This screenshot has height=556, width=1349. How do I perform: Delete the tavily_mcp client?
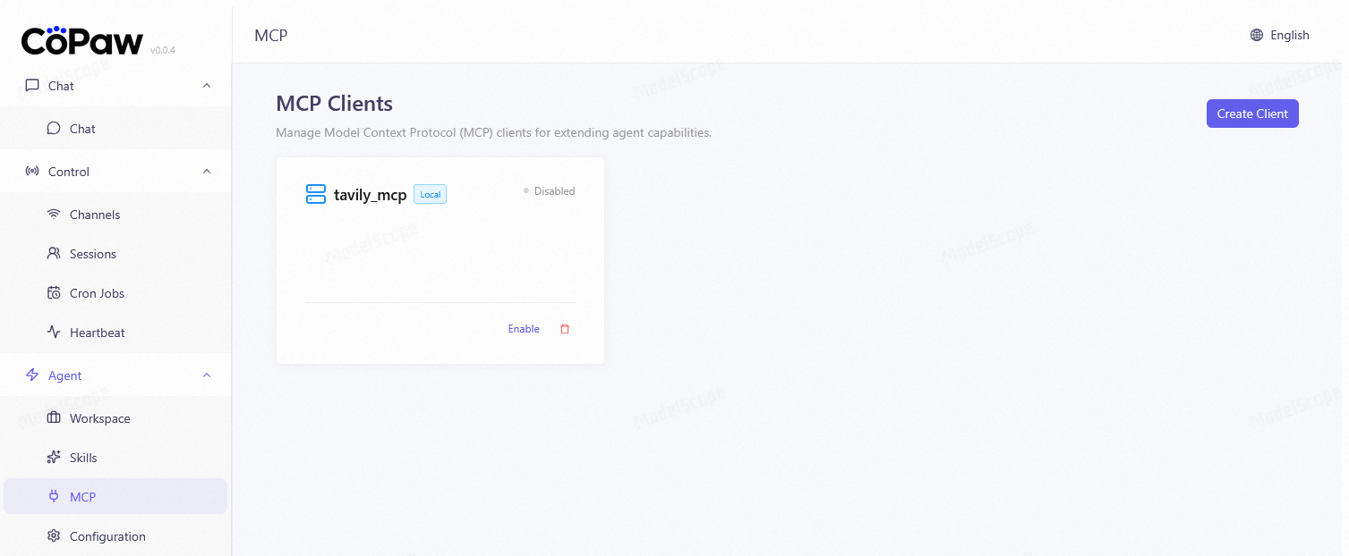[x=565, y=329]
